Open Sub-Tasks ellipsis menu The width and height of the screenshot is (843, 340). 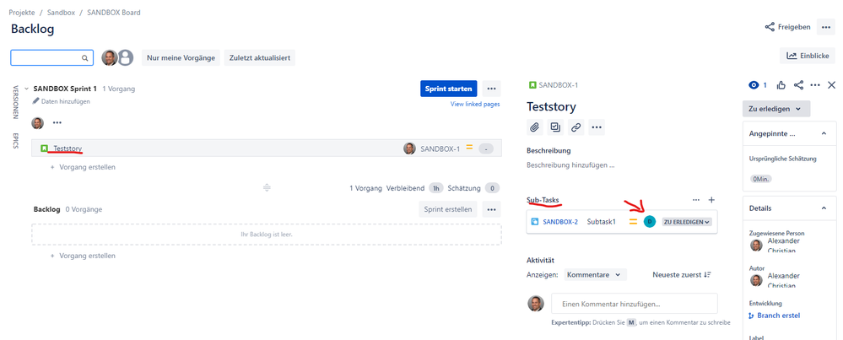point(696,200)
